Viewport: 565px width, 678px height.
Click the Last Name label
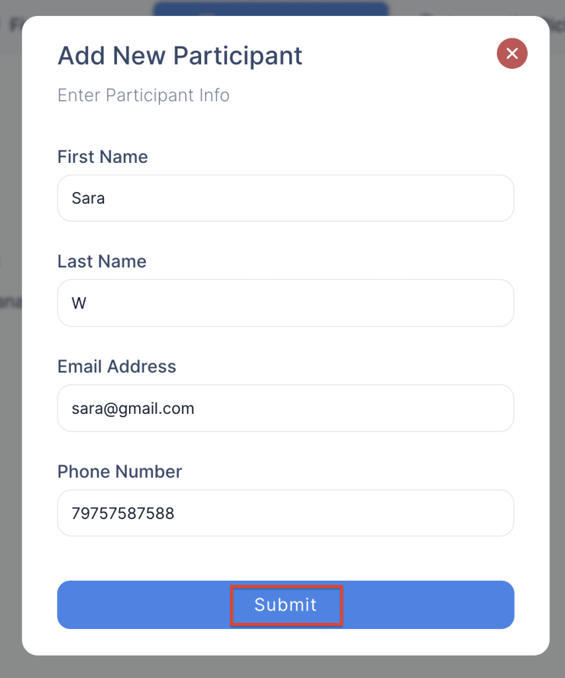coord(102,262)
